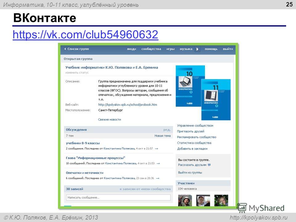Focus the 'Написать сообщение..' input field

[x=118, y=197]
